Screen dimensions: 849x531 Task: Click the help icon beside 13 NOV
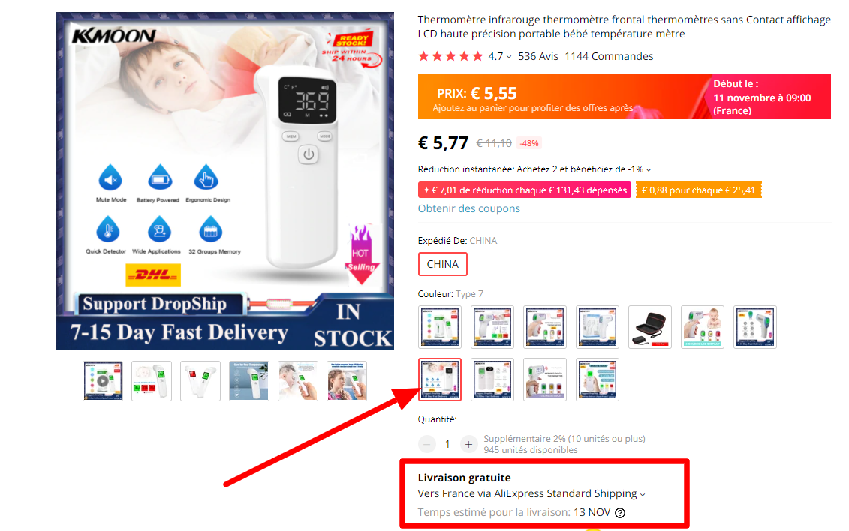coord(620,513)
